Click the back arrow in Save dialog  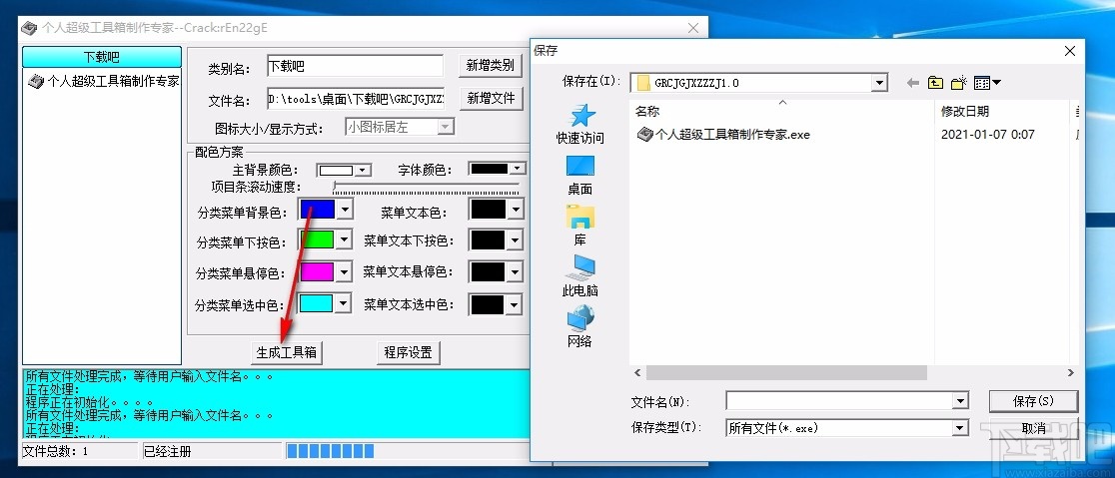click(x=913, y=83)
